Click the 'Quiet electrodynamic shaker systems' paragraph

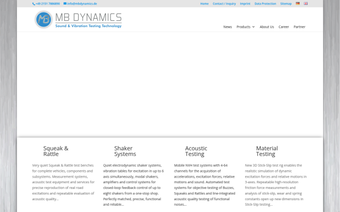[x=133, y=185]
